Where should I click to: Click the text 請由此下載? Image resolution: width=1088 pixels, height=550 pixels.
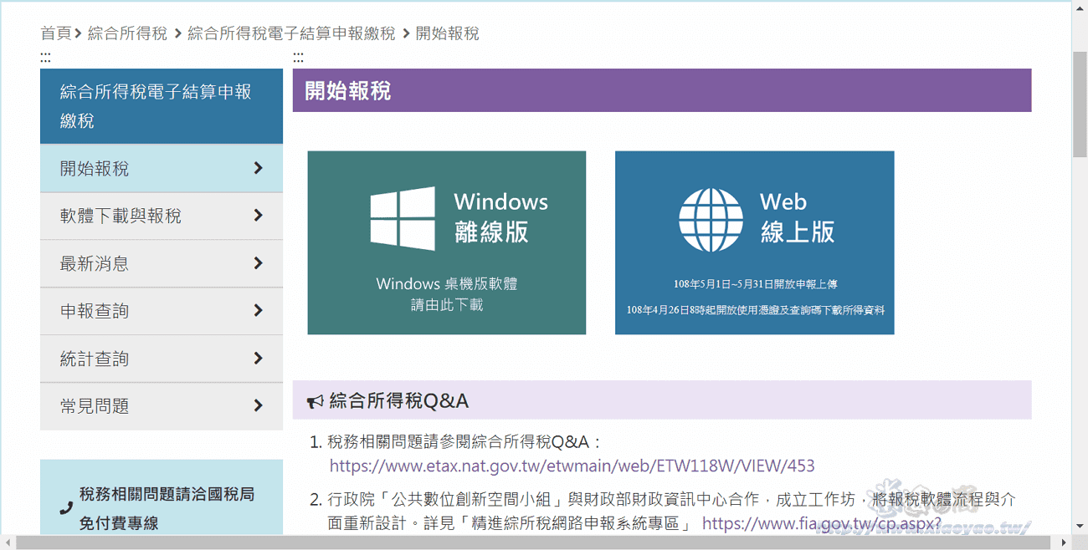tap(447, 305)
